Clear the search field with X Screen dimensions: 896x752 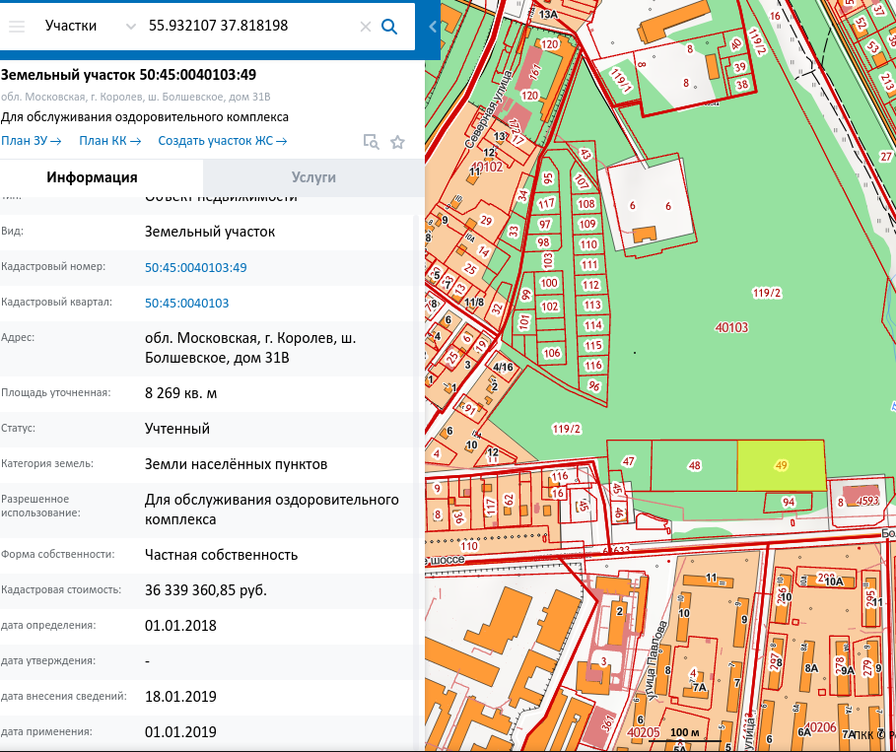[x=365, y=27]
